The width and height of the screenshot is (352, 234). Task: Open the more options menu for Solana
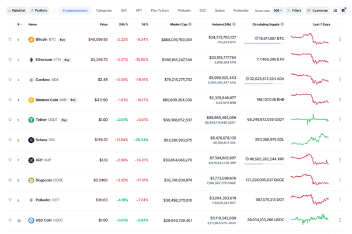coord(340,139)
